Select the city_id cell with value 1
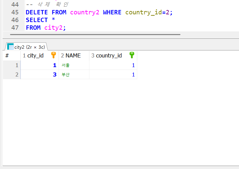Screen dimensions: 239x169 39,65
